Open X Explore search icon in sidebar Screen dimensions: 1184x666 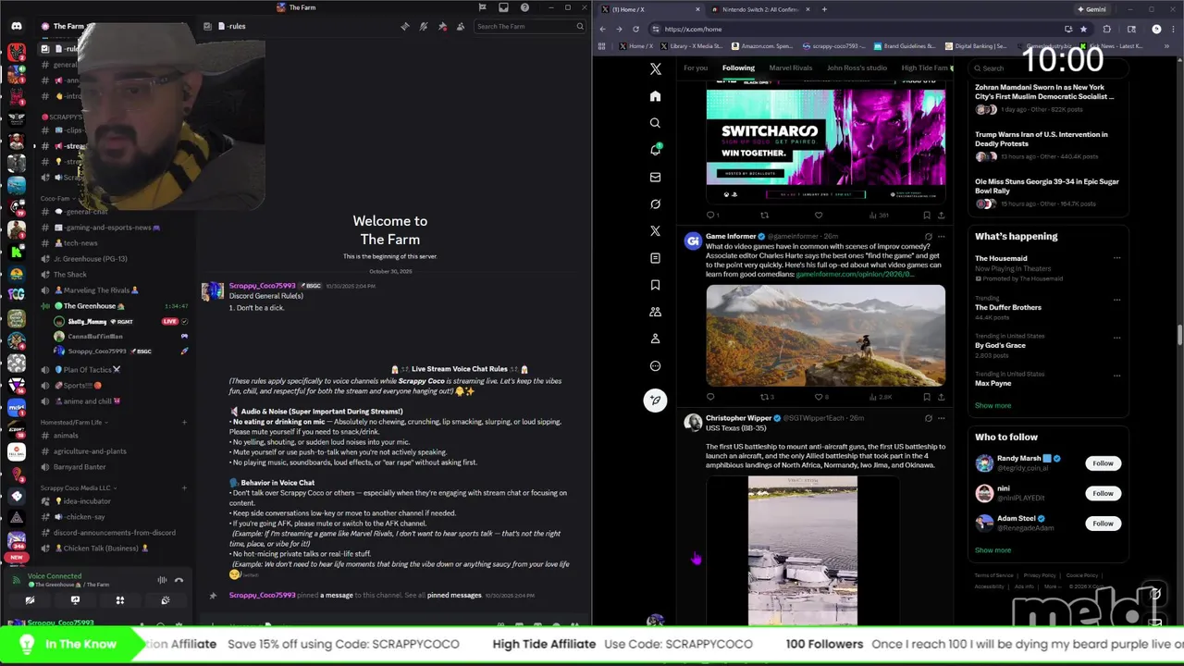click(x=655, y=123)
